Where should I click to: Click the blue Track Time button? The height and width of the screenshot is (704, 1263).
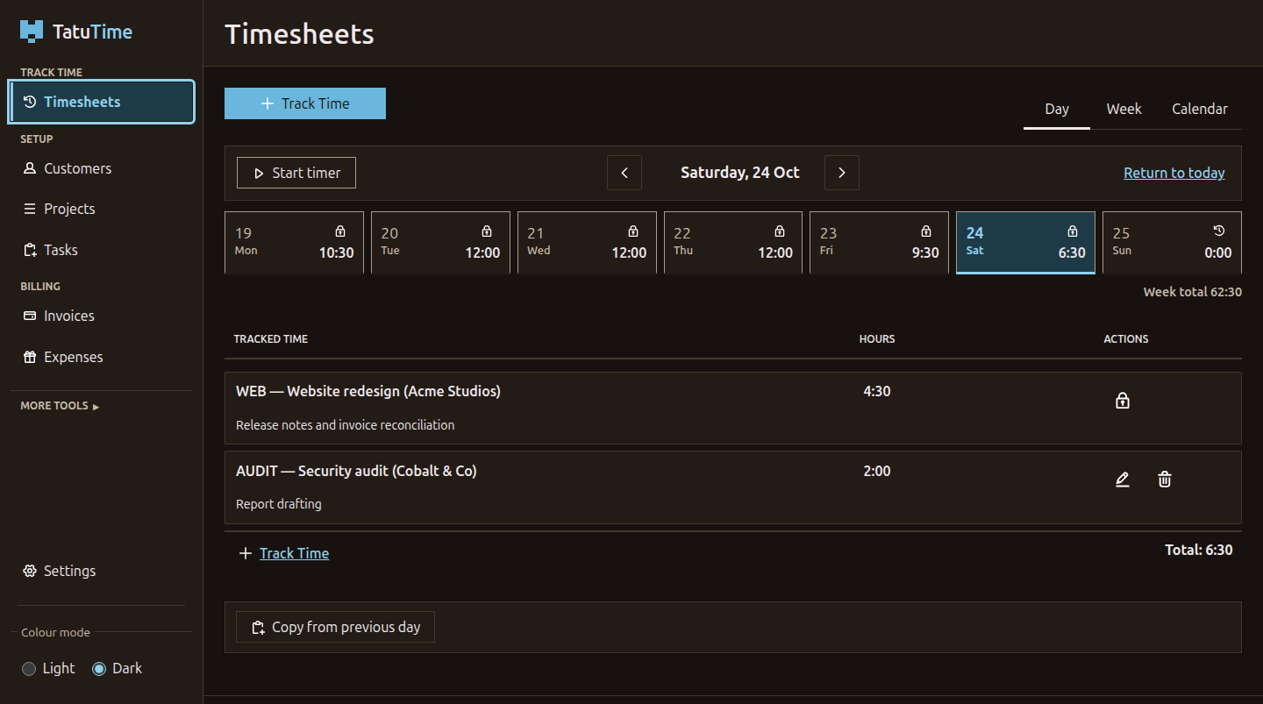[x=305, y=103]
